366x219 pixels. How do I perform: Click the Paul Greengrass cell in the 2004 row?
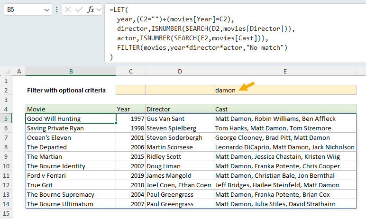pos(180,194)
